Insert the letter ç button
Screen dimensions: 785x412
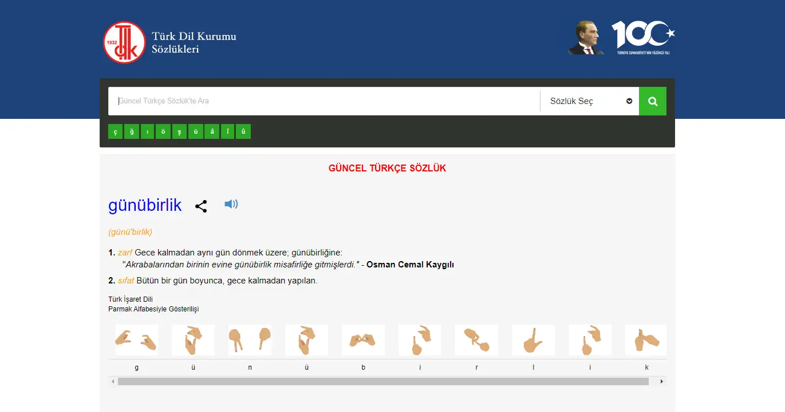click(115, 132)
